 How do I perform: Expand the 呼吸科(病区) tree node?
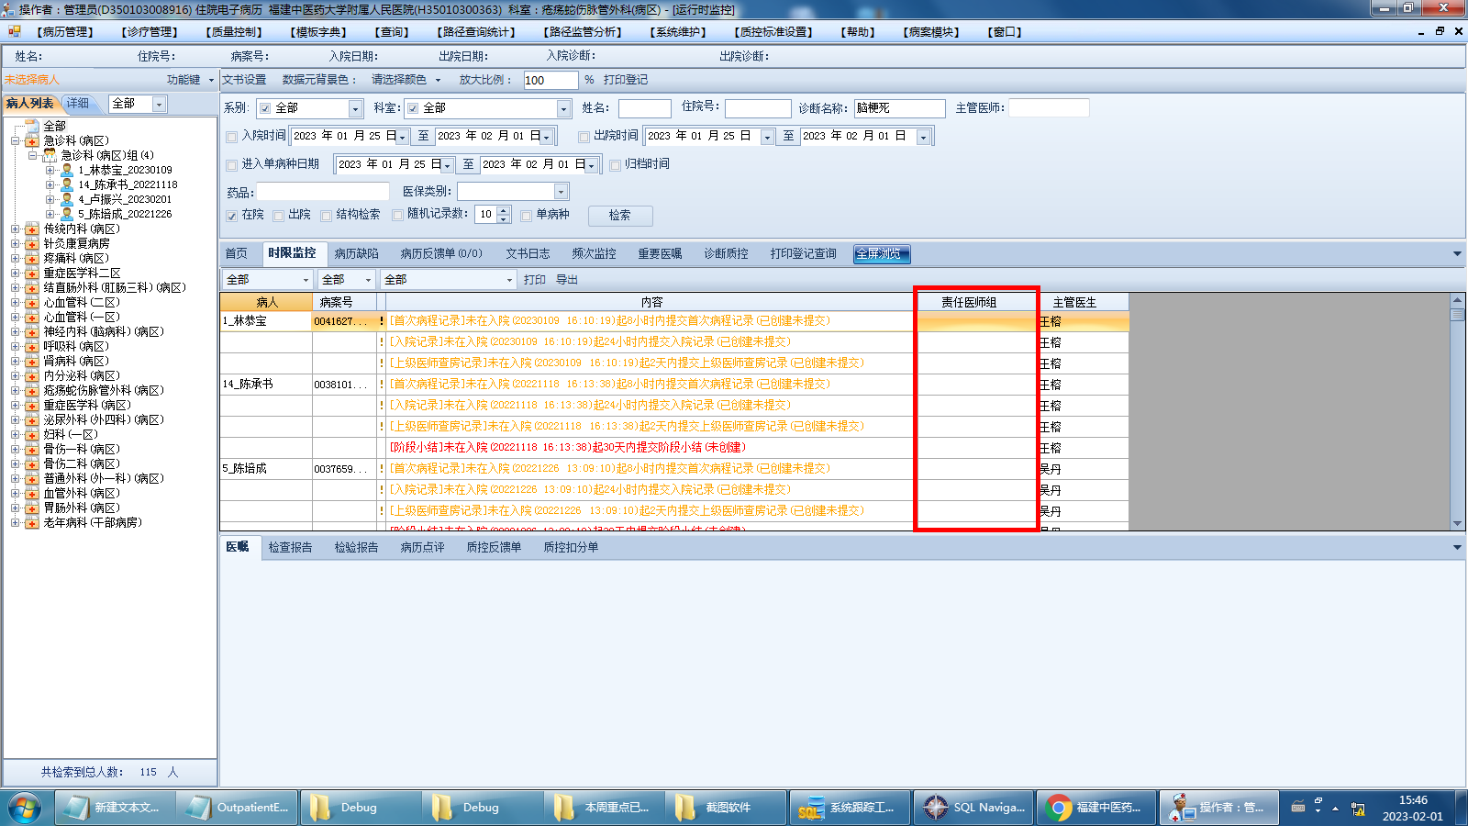tap(16, 347)
